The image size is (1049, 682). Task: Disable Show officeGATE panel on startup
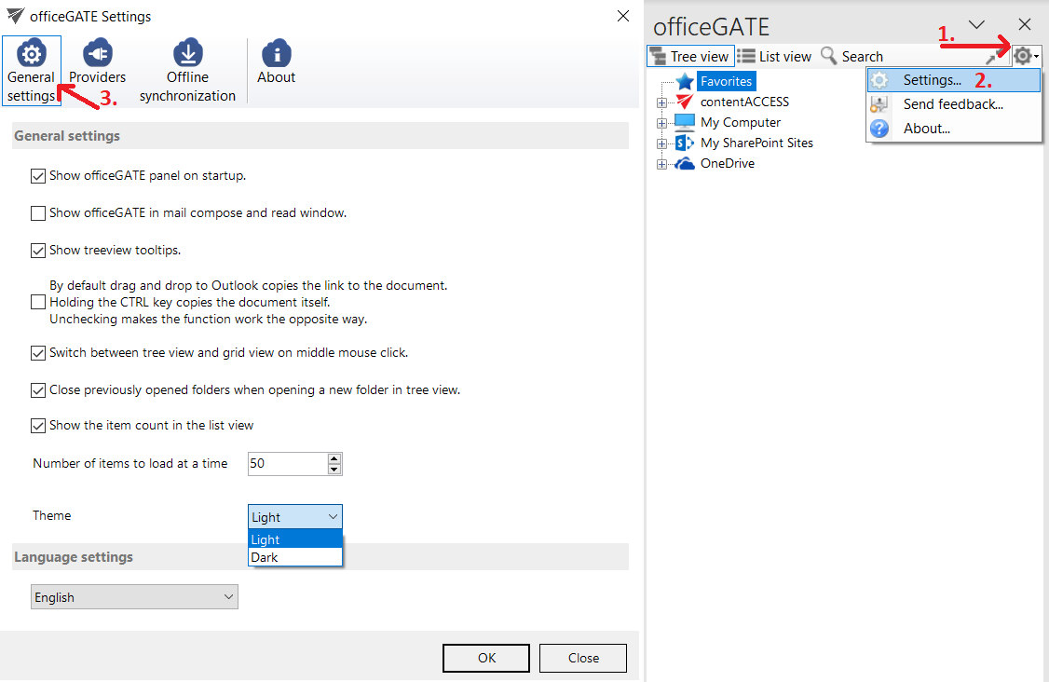38,175
